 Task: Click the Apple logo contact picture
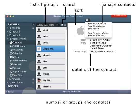click(80, 30)
